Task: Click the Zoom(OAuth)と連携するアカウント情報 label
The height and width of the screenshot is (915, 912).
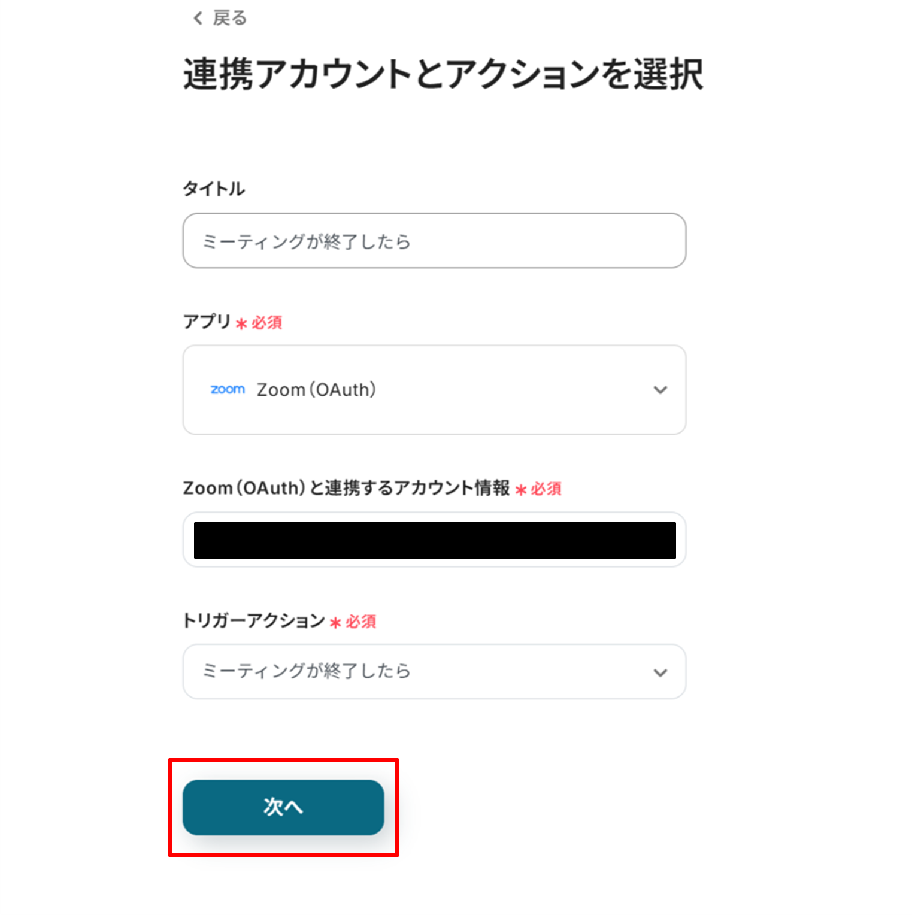Action: [x=346, y=489]
